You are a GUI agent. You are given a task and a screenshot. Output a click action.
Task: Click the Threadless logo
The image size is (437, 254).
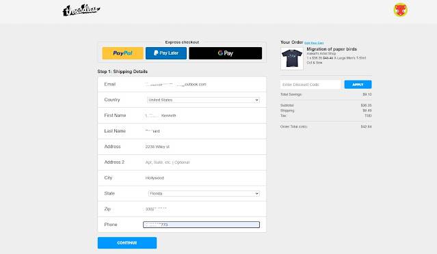click(x=81, y=10)
